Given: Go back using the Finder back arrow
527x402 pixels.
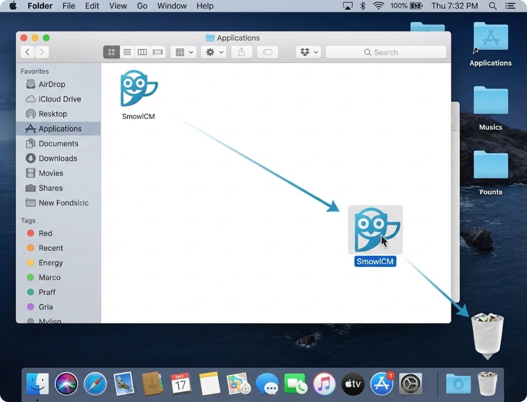Looking at the screenshot, I should [28, 52].
